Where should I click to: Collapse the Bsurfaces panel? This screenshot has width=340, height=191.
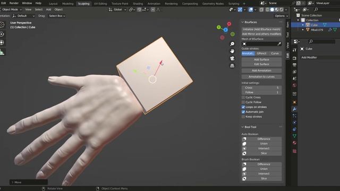(243, 22)
